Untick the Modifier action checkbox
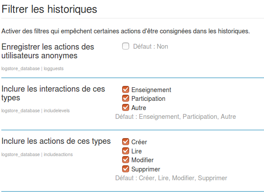Image resolution: width=264 pixels, height=196 pixels. click(x=126, y=160)
